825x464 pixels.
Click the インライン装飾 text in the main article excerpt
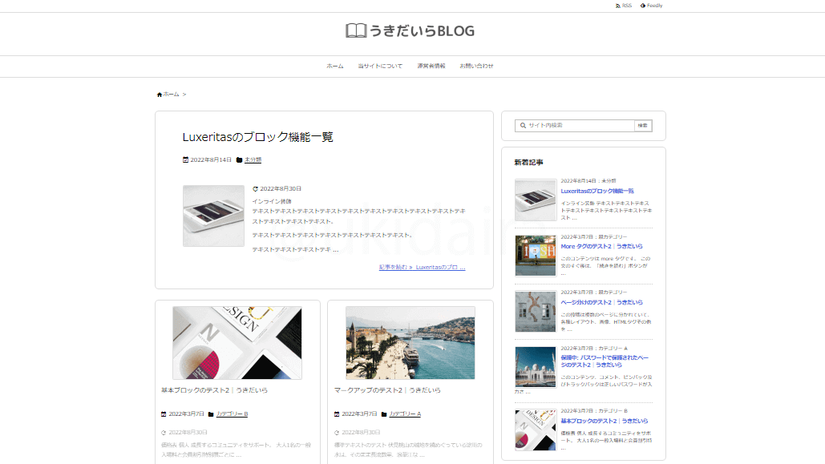point(272,201)
